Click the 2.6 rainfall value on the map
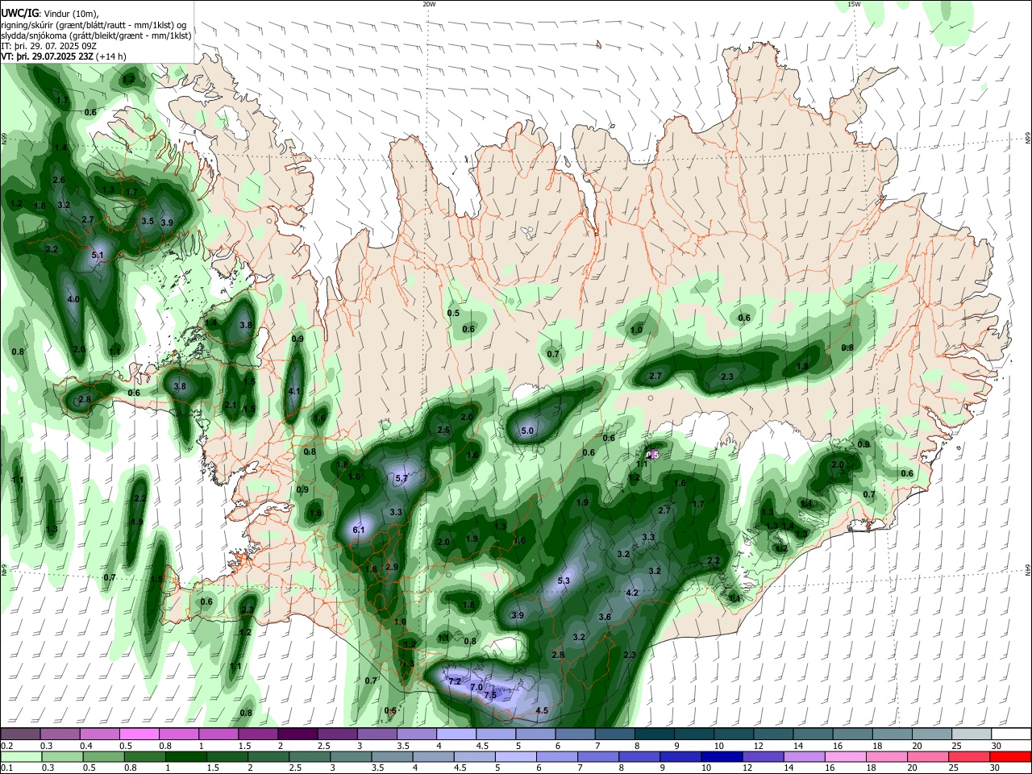The height and width of the screenshot is (774, 1032). (59, 180)
